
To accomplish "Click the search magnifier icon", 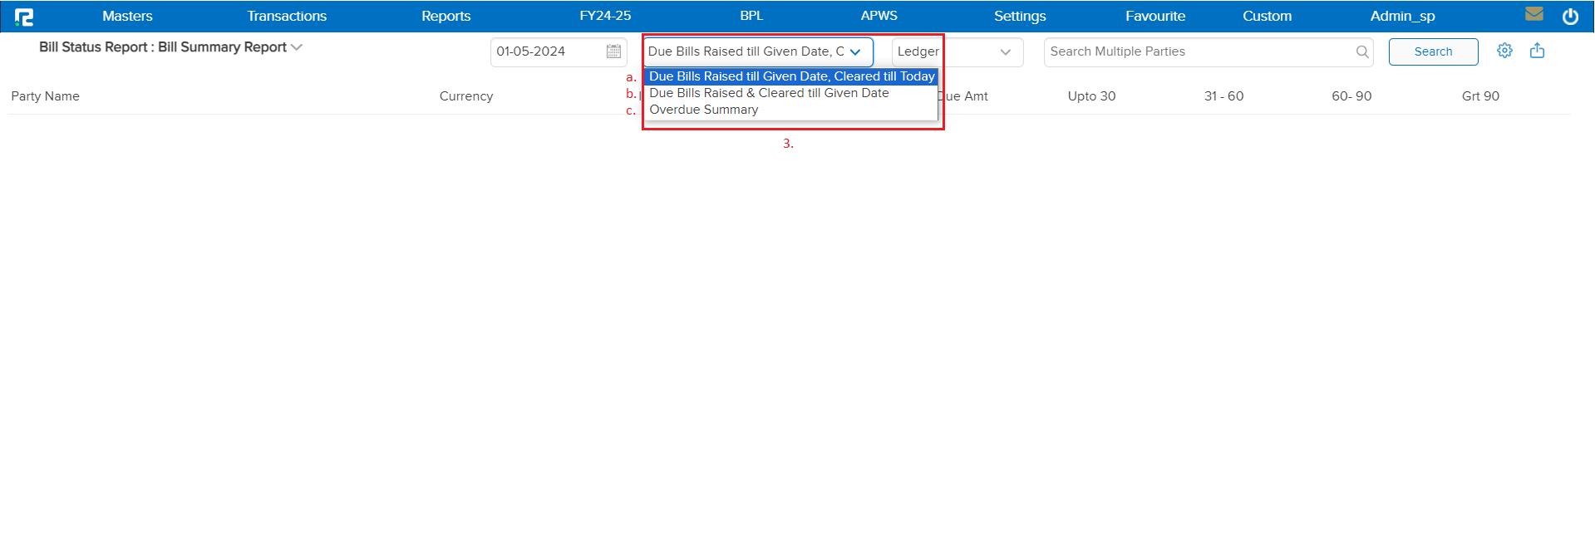I will coord(1361,51).
